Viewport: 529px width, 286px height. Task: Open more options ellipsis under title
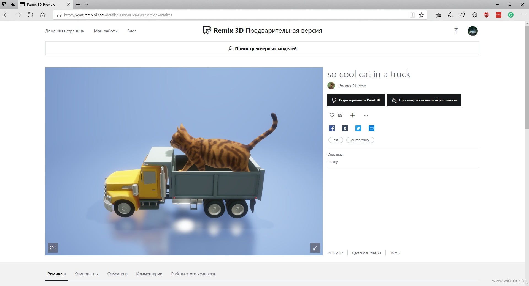click(366, 115)
